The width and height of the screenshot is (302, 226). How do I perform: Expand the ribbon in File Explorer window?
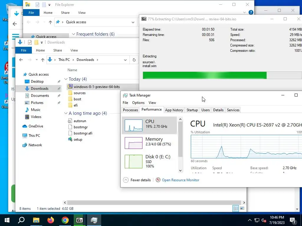[244, 12]
